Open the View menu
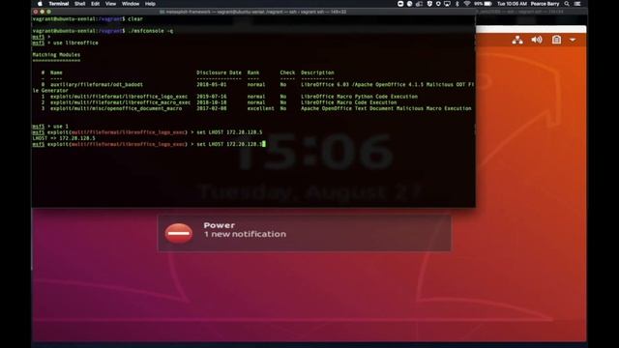Viewport: 619px width, 348px height. pyautogui.click(x=110, y=4)
